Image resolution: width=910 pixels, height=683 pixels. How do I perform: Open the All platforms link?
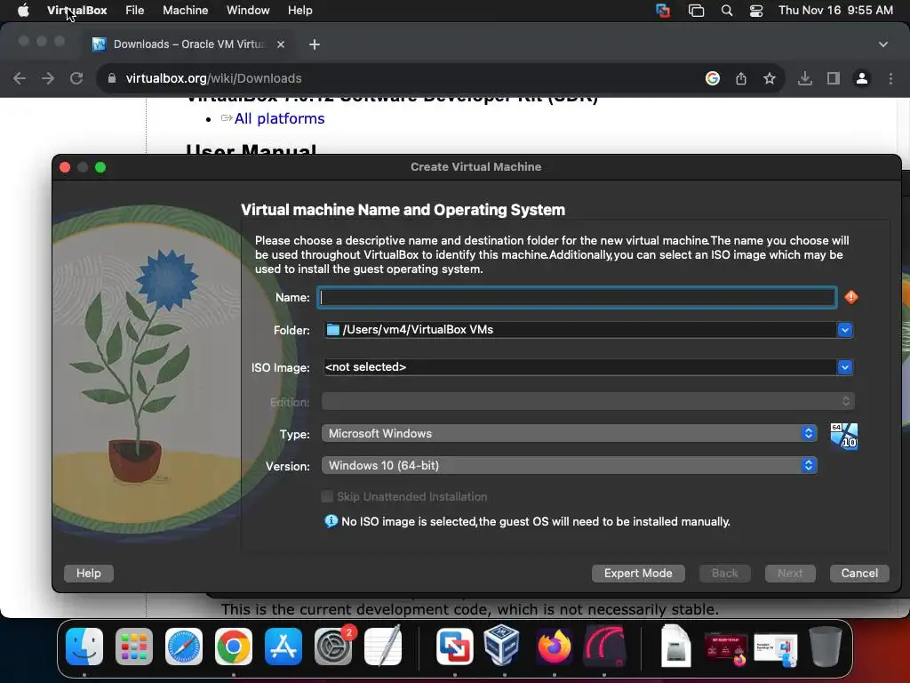coord(279,118)
